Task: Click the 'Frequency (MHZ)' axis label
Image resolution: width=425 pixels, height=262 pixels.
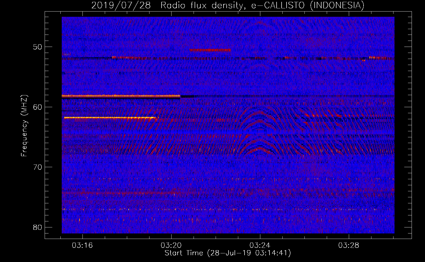Action: coord(24,126)
